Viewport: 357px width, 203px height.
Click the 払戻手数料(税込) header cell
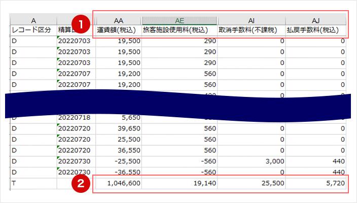(x=315, y=30)
